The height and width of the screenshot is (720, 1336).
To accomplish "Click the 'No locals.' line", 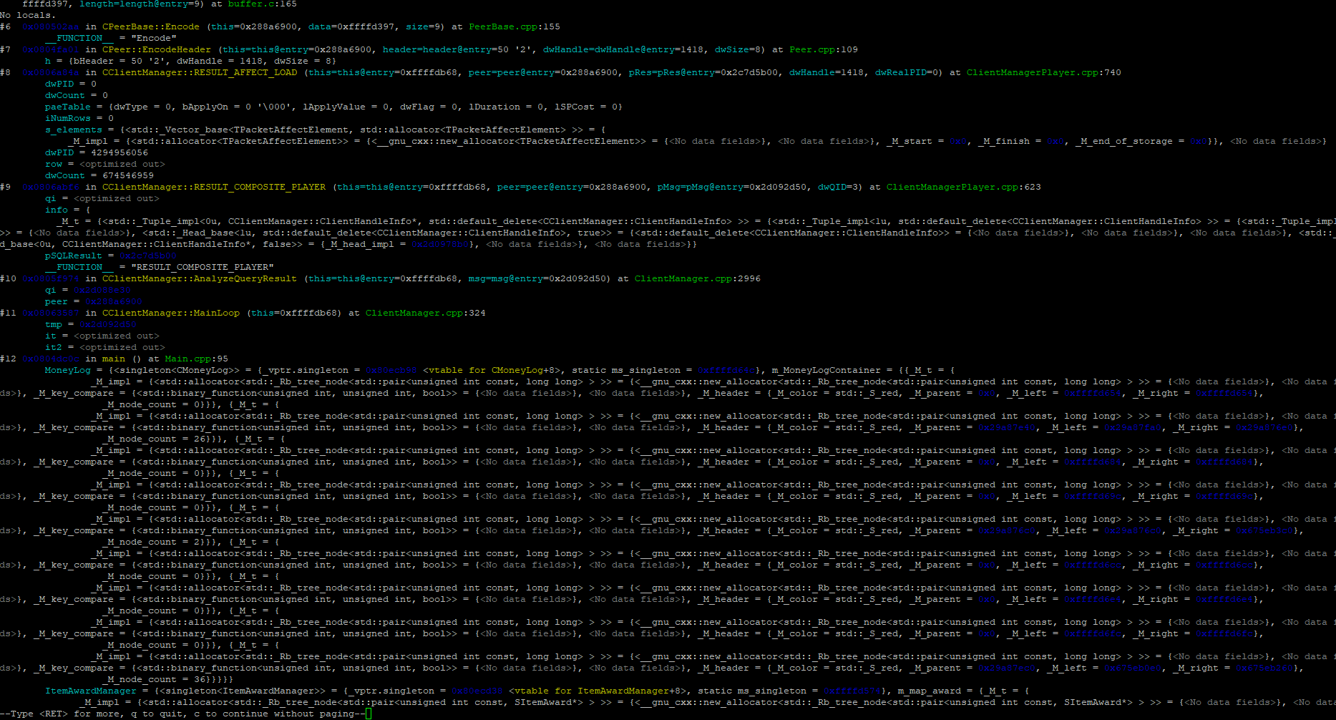I will pyautogui.click(x=28, y=15).
